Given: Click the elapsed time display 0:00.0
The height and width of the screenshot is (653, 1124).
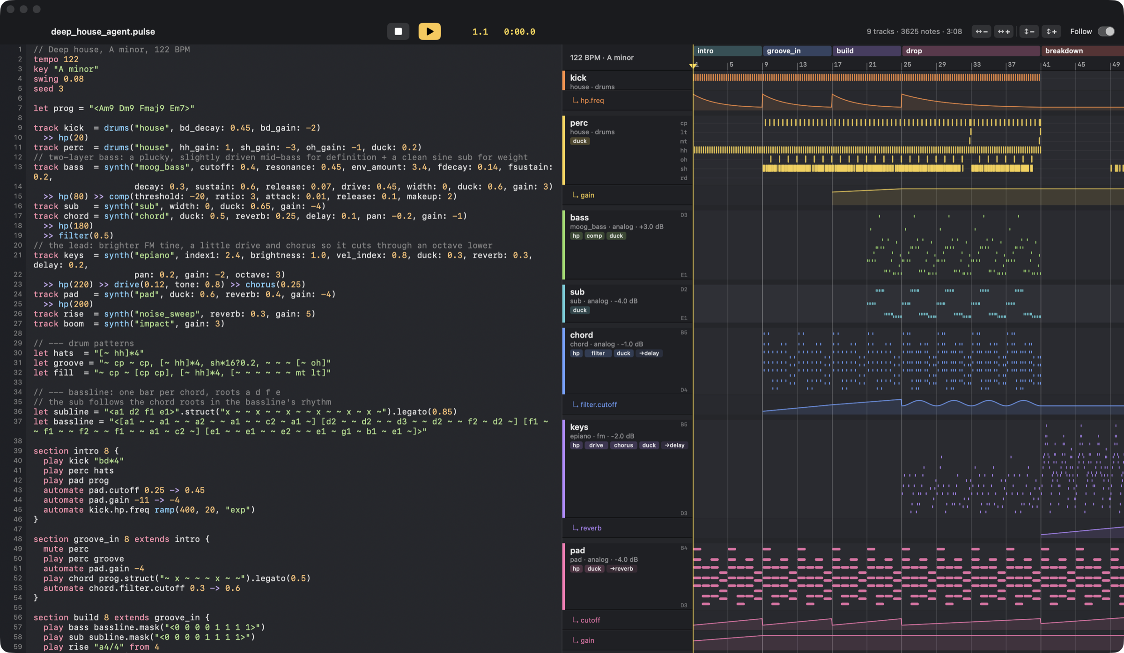Looking at the screenshot, I should click(x=519, y=31).
